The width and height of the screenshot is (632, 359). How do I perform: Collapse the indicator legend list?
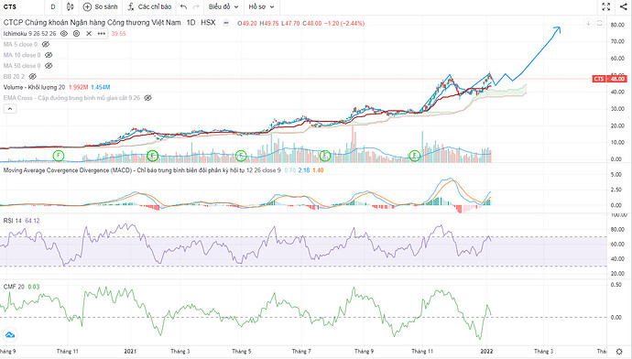[x=10, y=109]
